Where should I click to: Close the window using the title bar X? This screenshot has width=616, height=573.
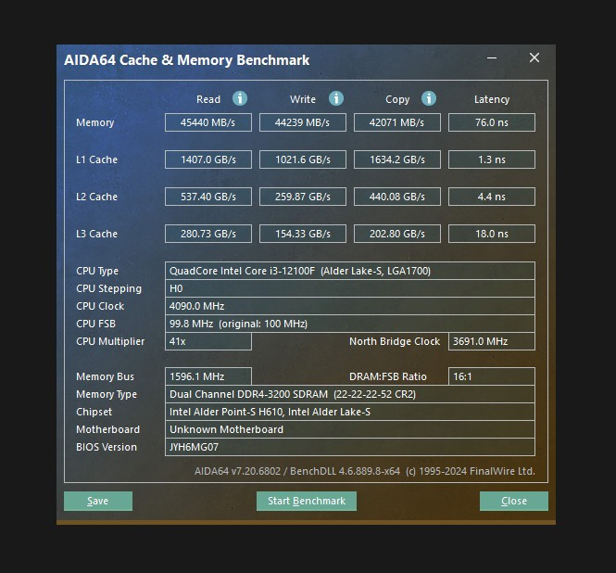(534, 58)
